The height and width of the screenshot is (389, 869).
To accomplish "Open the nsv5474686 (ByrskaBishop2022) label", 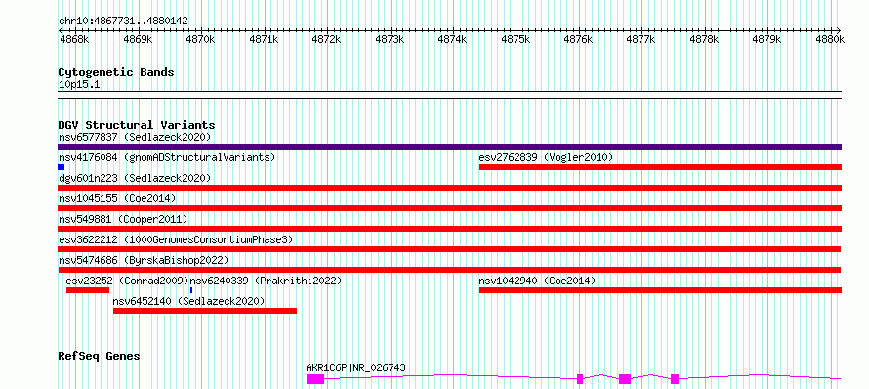I will click(x=144, y=260).
